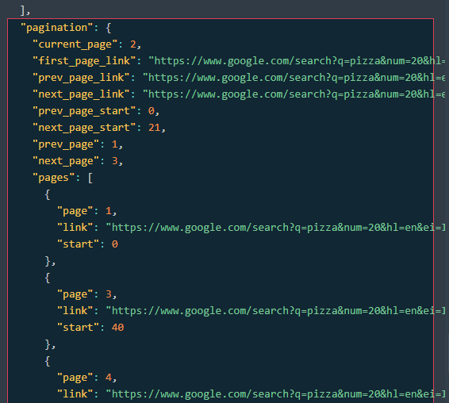This screenshot has height=403, width=449.
Task: Click the next_page_link URL value
Action: click(x=294, y=94)
